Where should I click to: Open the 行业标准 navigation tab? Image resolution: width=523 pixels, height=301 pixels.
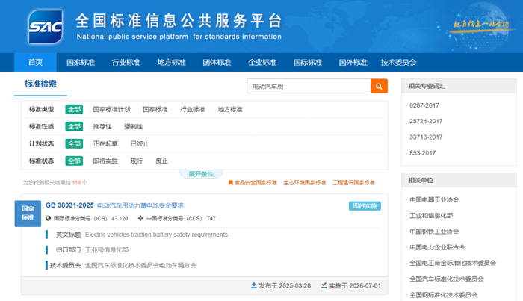(126, 63)
